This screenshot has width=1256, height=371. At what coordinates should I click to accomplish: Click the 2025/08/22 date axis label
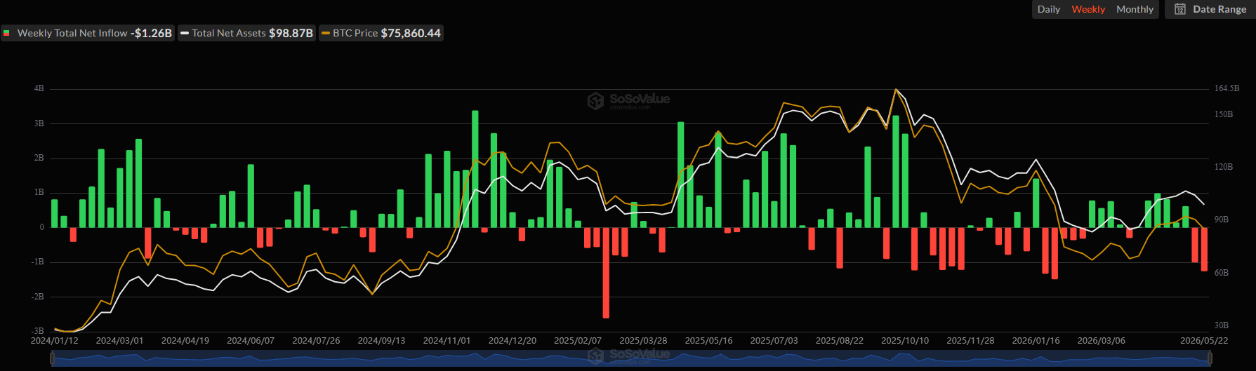click(x=840, y=340)
